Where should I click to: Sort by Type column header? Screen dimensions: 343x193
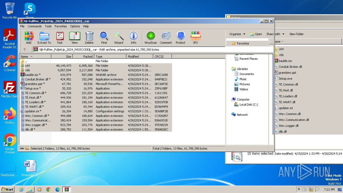pyautogui.click(x=110, y=57)
